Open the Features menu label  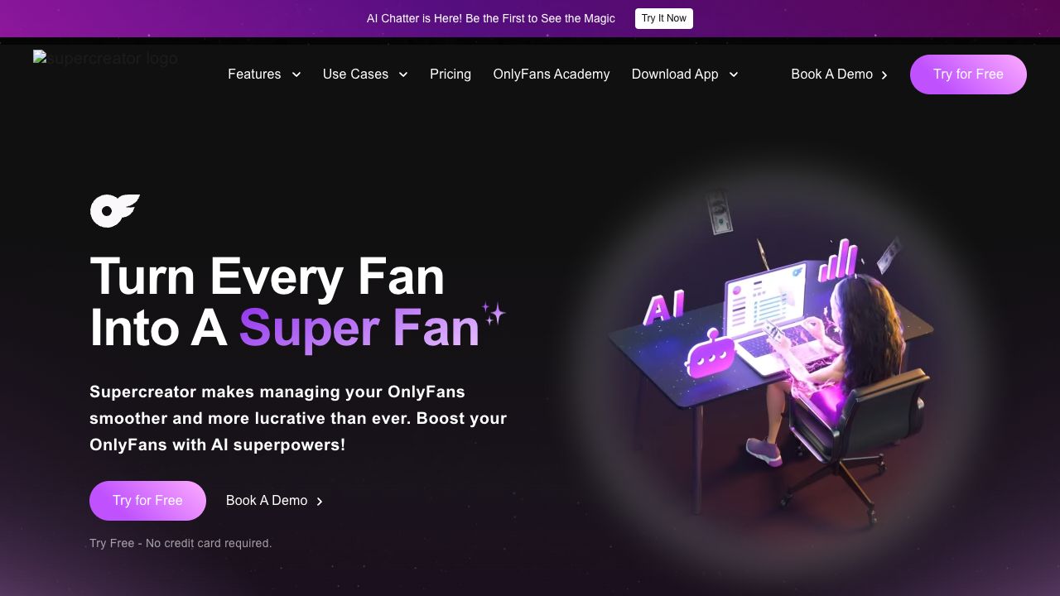[254, 74]
